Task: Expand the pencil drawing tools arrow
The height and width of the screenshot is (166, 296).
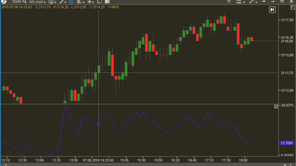Action: point(65,2)
